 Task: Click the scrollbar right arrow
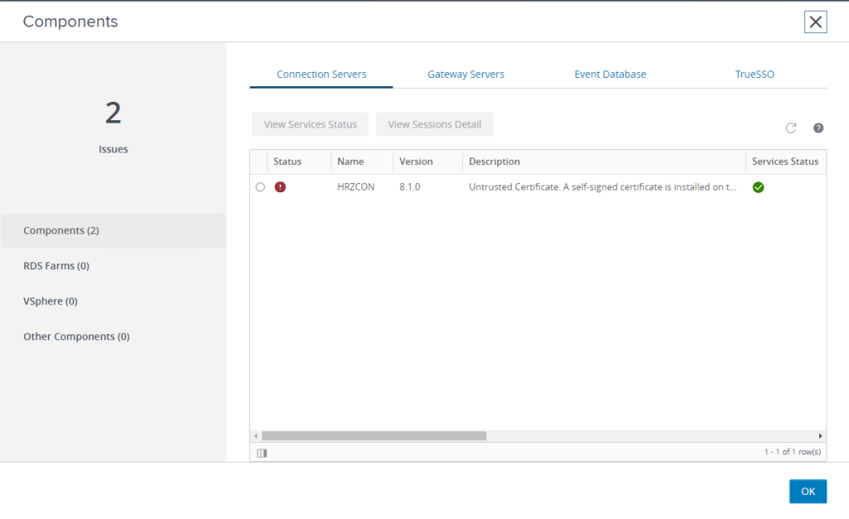(820, 435)
